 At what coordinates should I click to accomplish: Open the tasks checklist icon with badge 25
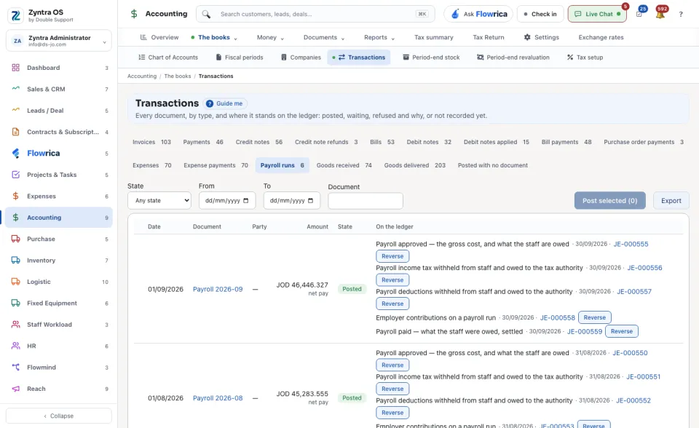tap(639, 15)
